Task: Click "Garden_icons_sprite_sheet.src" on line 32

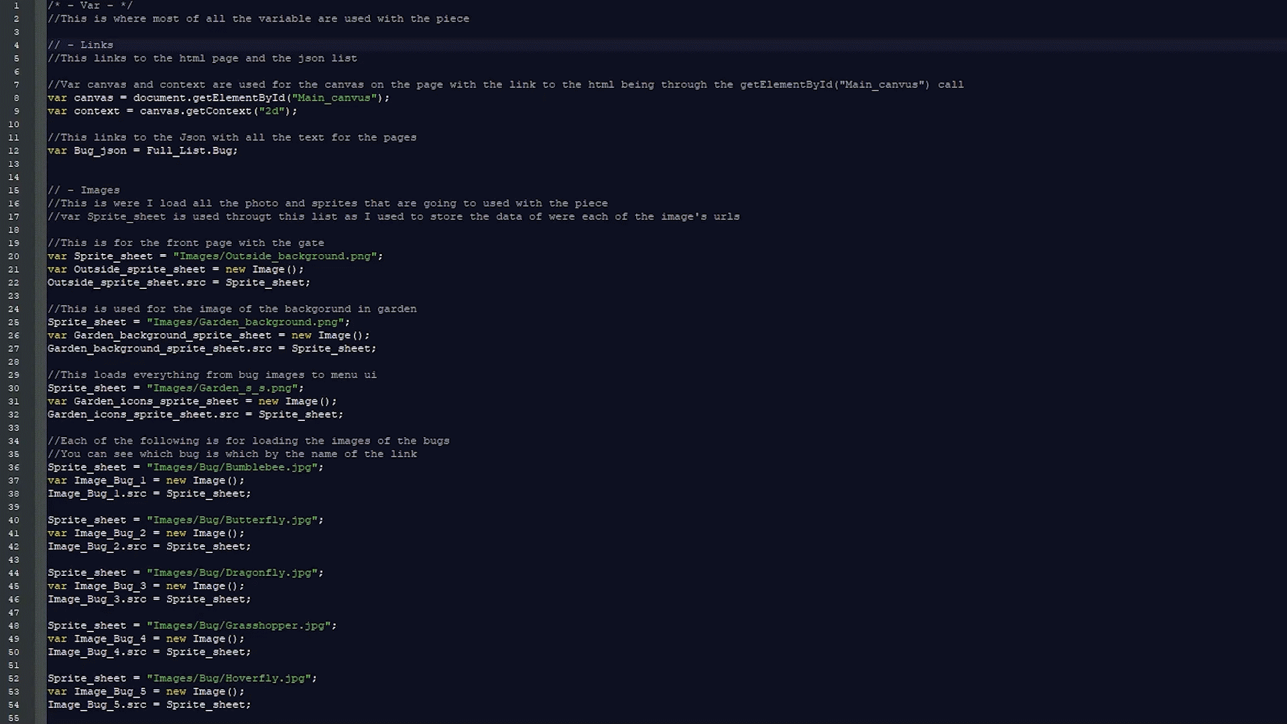Action: [x=143, y=415]
